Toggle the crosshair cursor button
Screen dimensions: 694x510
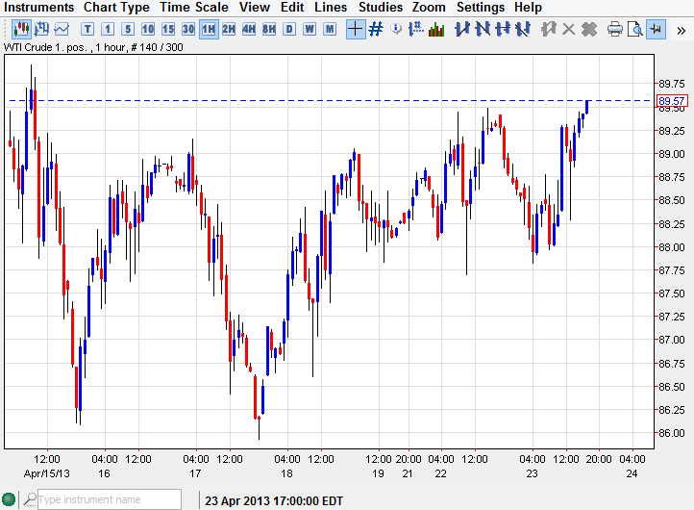[355, 29]
